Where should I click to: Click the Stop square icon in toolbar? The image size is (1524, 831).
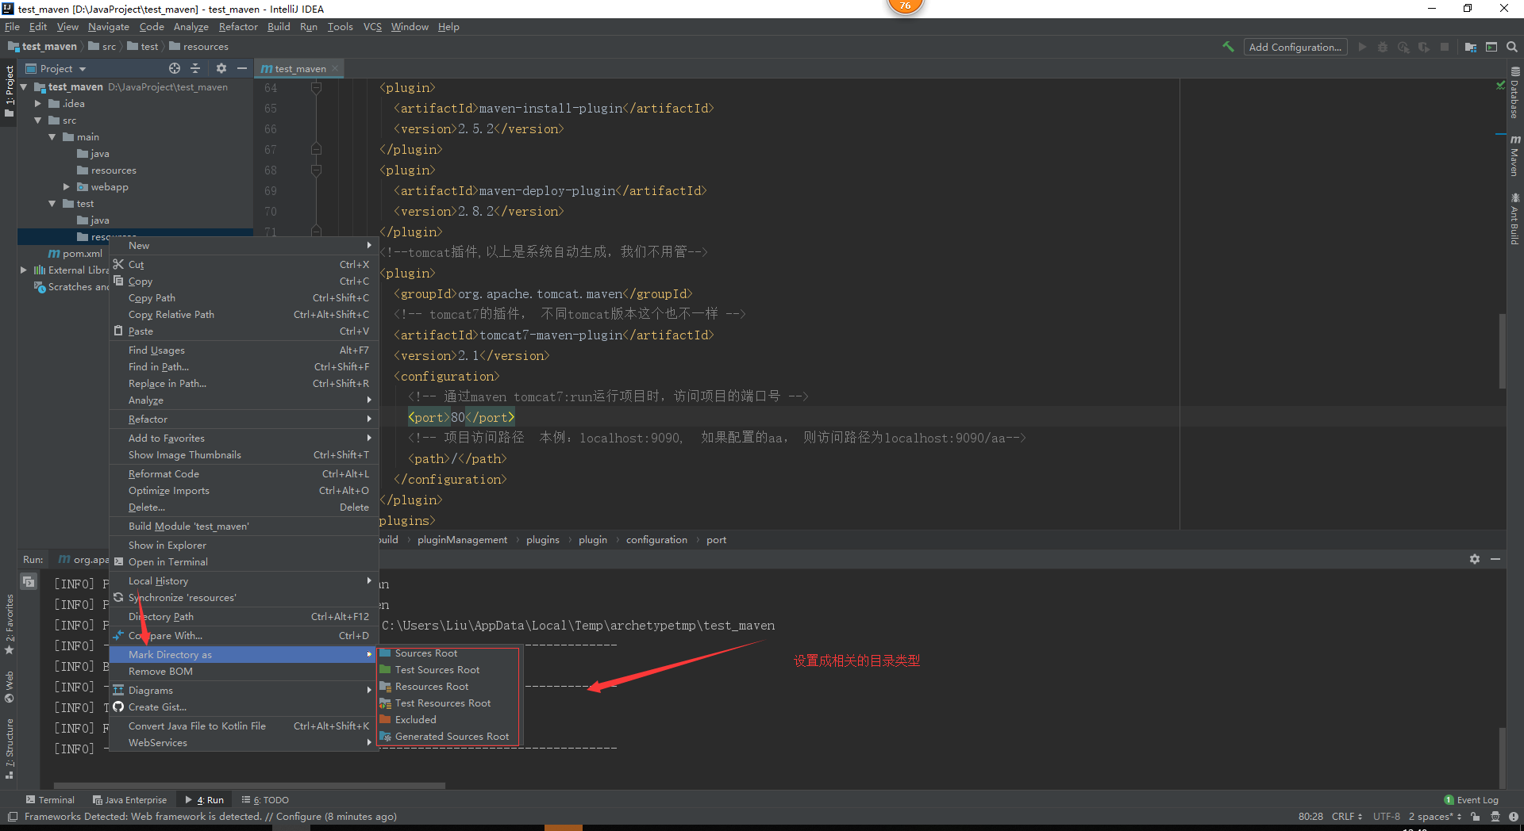click(x=1445, y=47)
